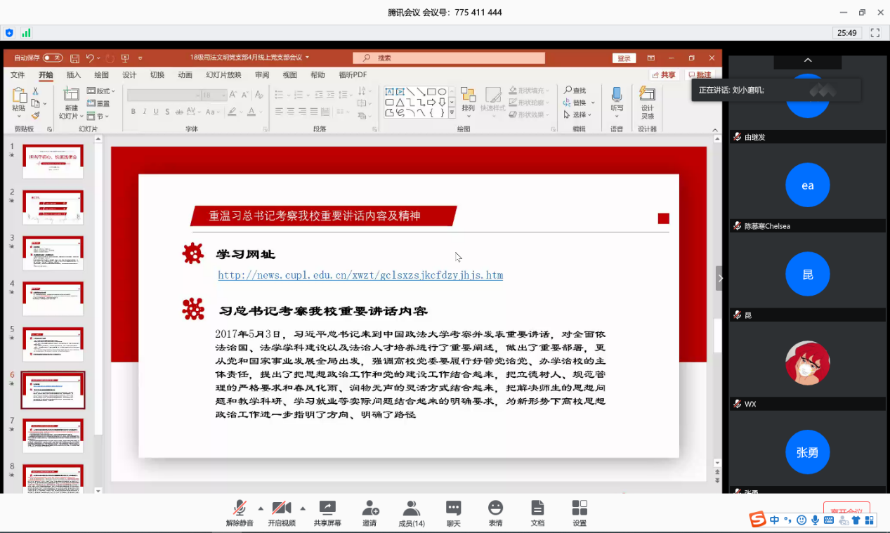Switch to the 插入 ribbon tab
The height and width of the screenshot is (533, 890).
74,75
